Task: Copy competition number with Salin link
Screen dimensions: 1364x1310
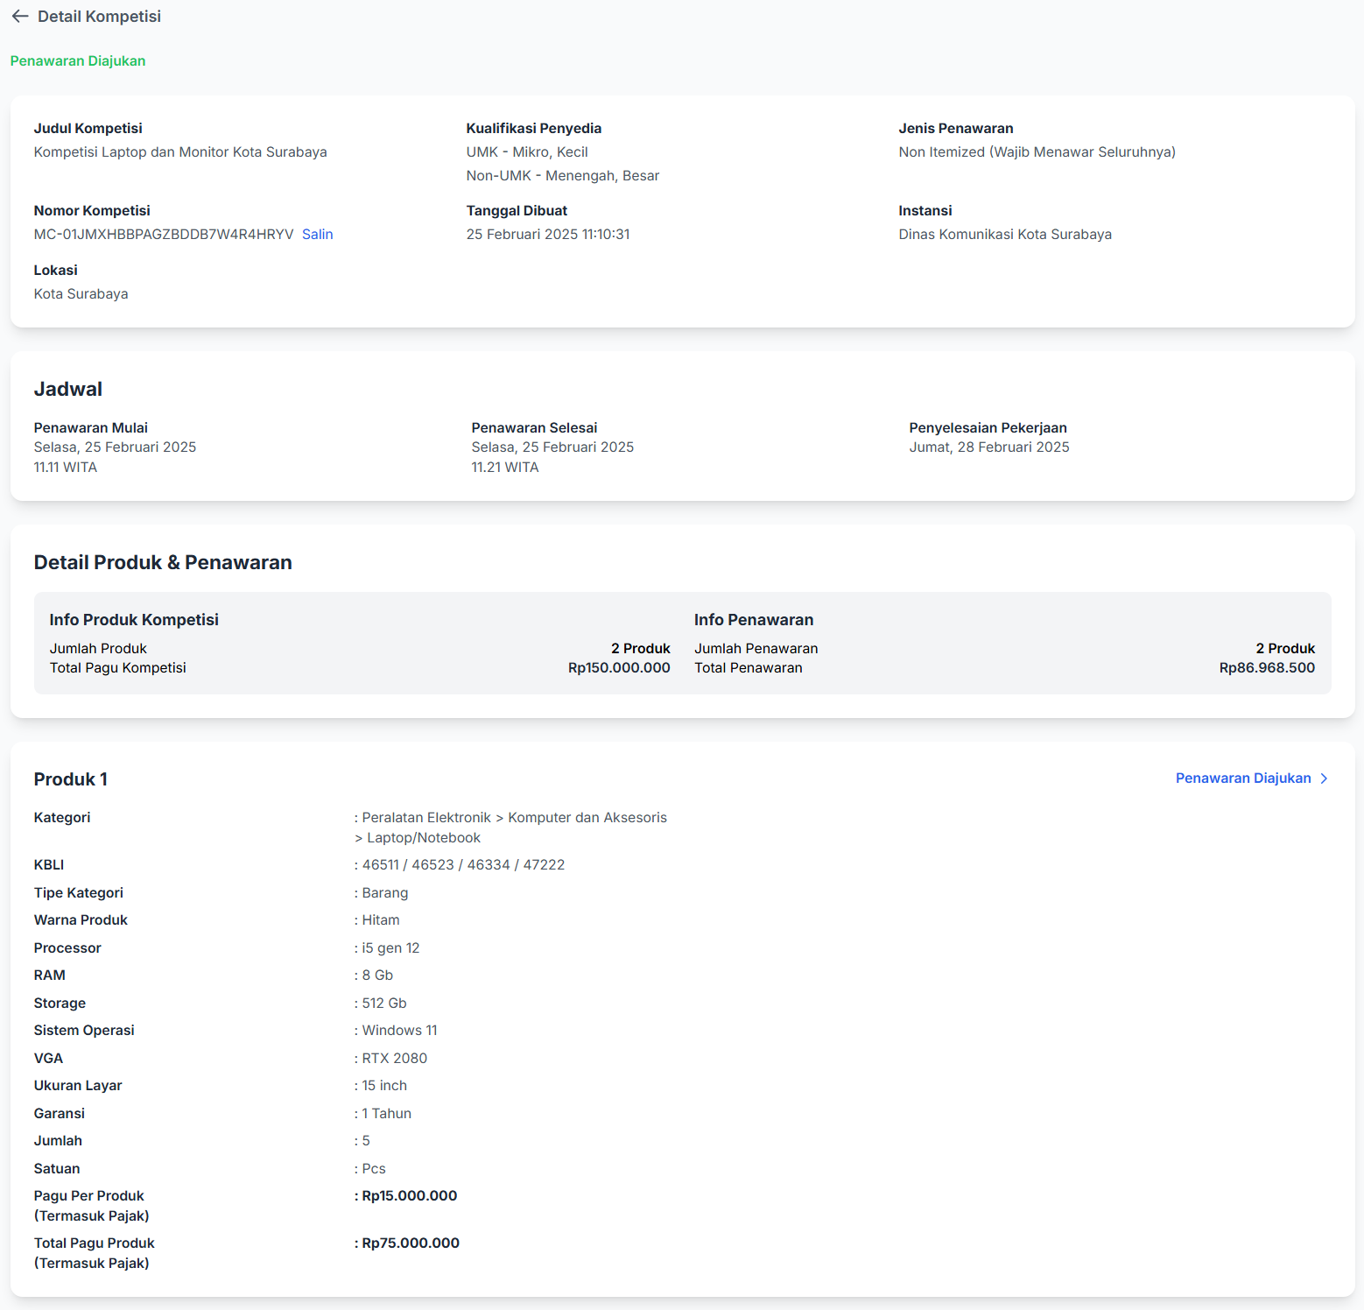Action: click(x=317, y=235)
